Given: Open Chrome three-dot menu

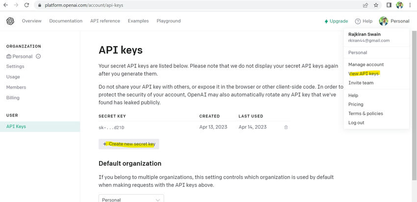Looking at the screenshot, I should pos(410,5).
